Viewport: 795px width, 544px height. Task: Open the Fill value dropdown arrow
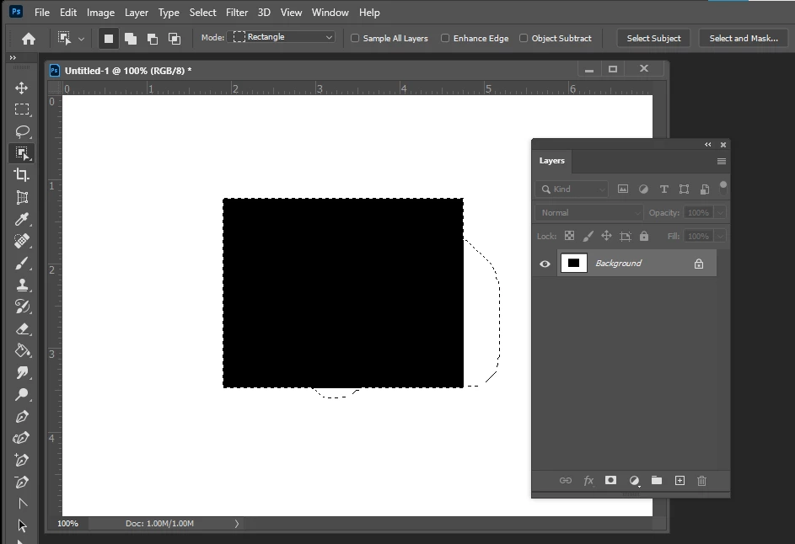(x=721, y=236)
